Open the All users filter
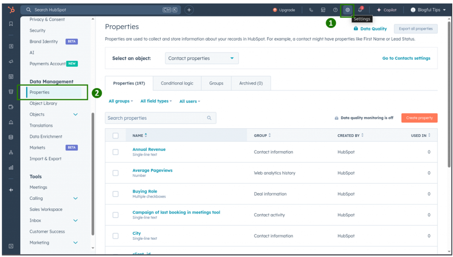Viewport: 453px width, 257px height. [x=190, y=101]
